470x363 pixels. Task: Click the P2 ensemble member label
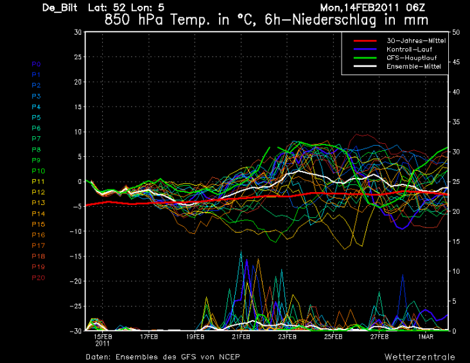(x=36, y=85)
